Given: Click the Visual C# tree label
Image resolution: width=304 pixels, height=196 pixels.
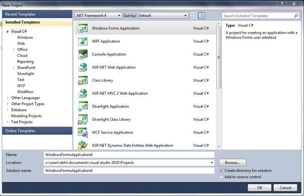Looking at the screenshot, I should point(19,31).
